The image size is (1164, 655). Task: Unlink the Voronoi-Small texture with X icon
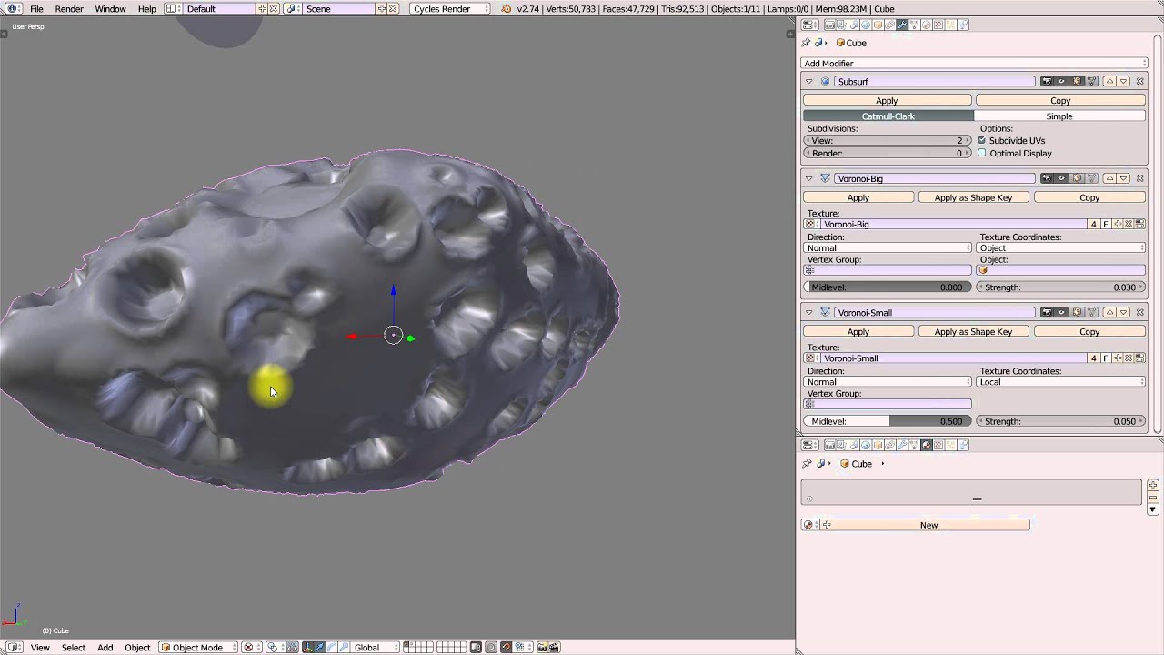click(1129, 358)
